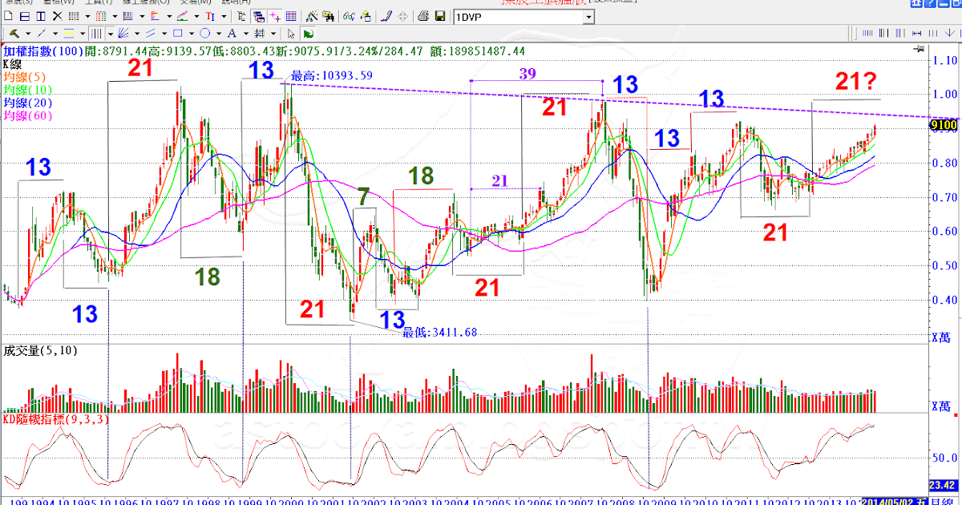Select the yellow horizontal lines tool
Image resolution: width=962 pixels, height=505 pixels.
tap(69, 34)
